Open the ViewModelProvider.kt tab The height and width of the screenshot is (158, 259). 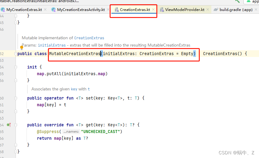point(184,10)
